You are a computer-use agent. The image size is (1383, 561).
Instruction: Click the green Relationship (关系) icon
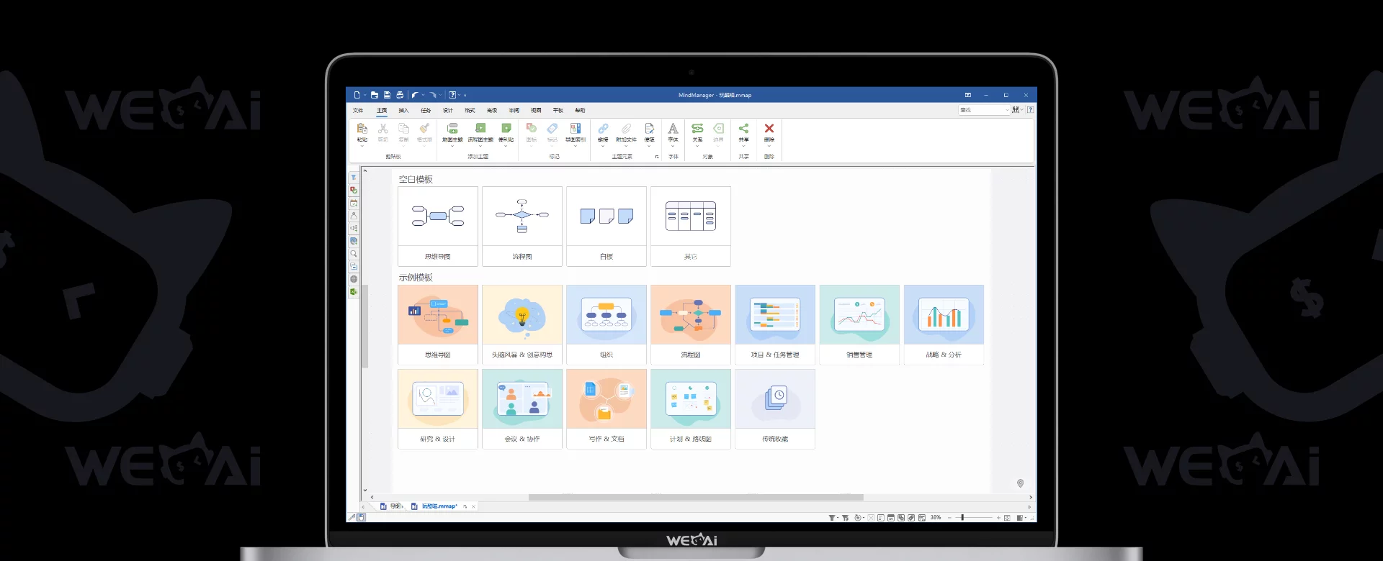697,129
